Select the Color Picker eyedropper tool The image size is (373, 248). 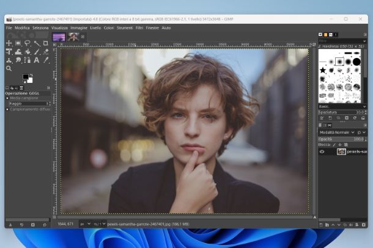tap(46, 60)
